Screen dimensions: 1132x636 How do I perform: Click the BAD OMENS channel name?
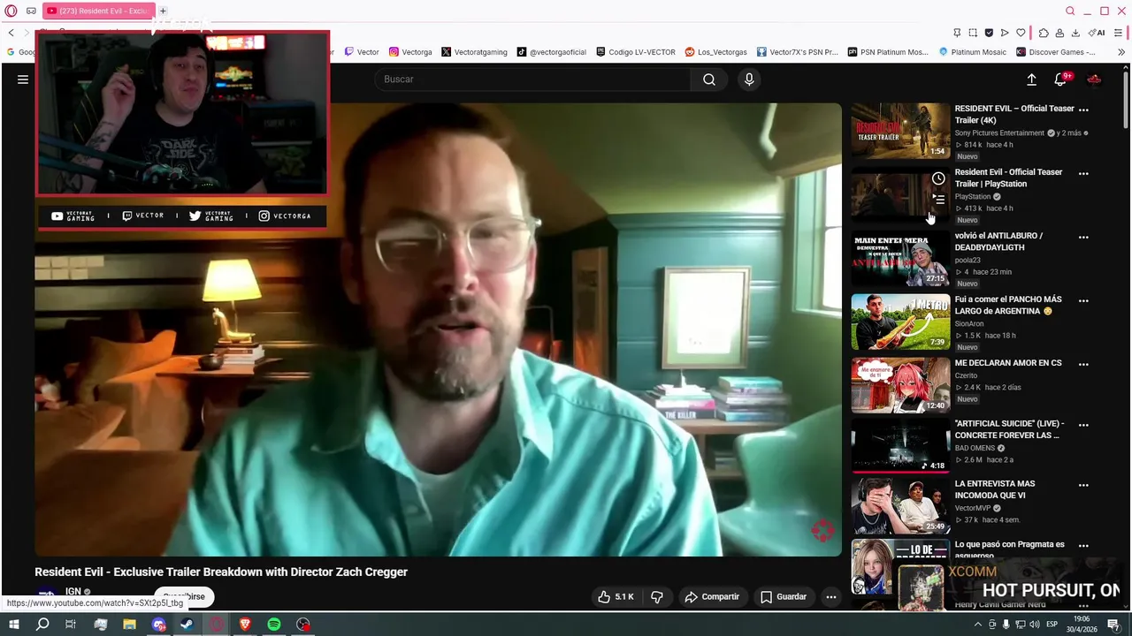[975, 448]
